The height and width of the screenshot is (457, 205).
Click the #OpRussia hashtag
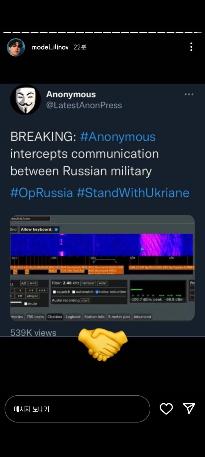click(x=42, y=193)
